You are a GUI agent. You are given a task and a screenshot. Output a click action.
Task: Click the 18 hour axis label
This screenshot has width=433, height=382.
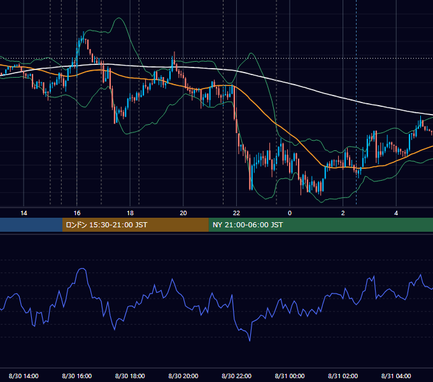pyautogui.click(x=130, y=213)
